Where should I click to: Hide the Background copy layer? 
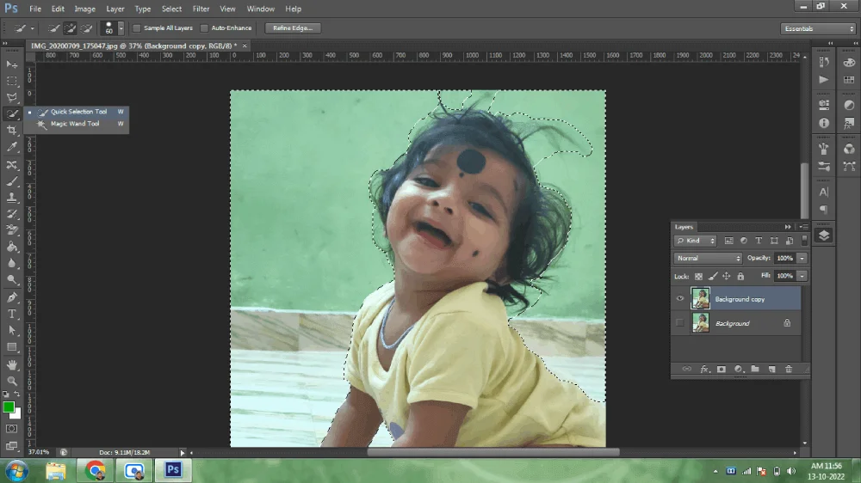(680, 299)
